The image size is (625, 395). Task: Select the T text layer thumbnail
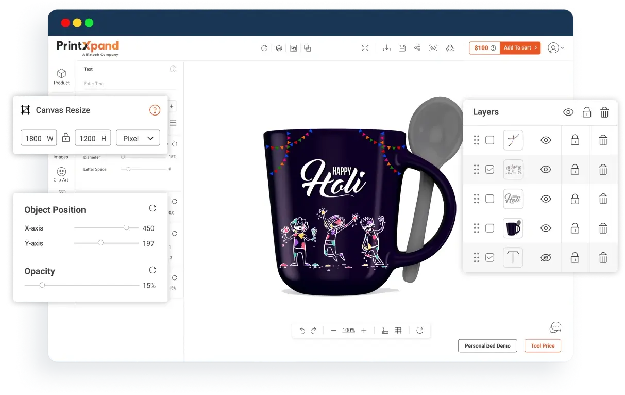point(513,257)
